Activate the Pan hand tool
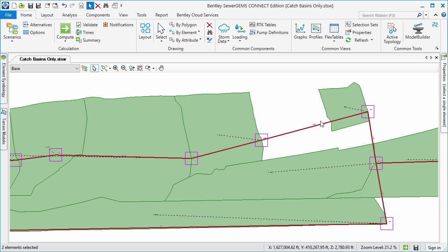 [x=161, y=68]
